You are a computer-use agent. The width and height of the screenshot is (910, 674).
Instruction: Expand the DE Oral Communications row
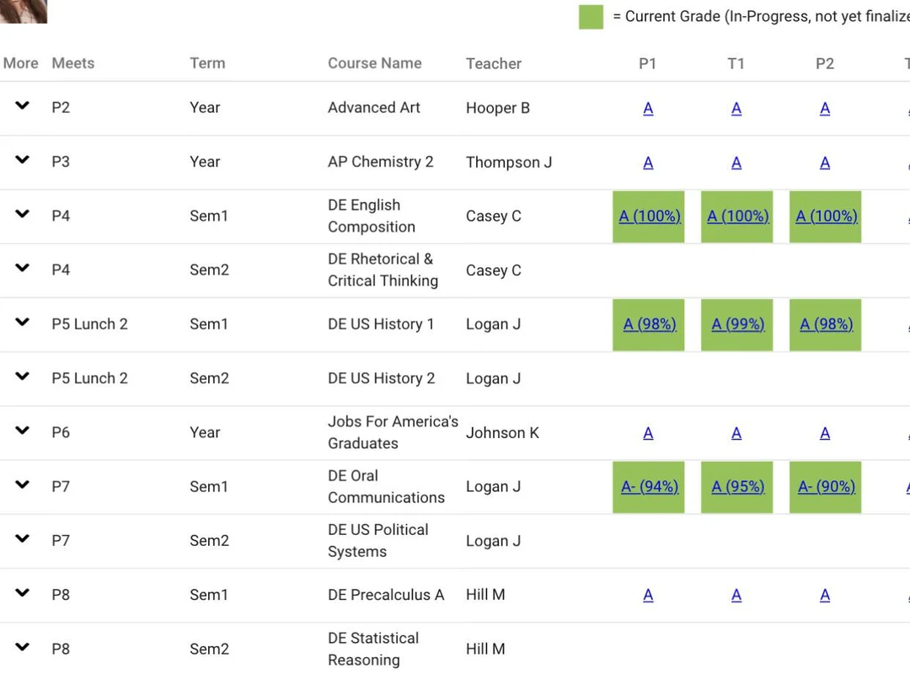click(21, 485)
